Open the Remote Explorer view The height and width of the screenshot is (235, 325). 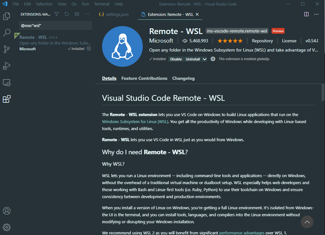click(x=7, y=82)
